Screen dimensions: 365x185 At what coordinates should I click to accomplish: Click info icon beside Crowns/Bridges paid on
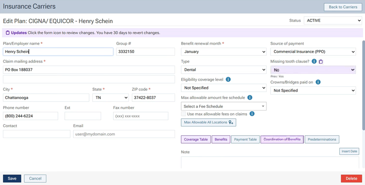(318, 82)
